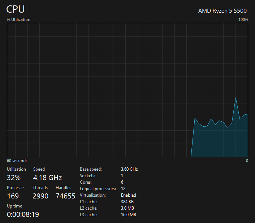Click the L2 cache: label

click(x=88, y=208)
